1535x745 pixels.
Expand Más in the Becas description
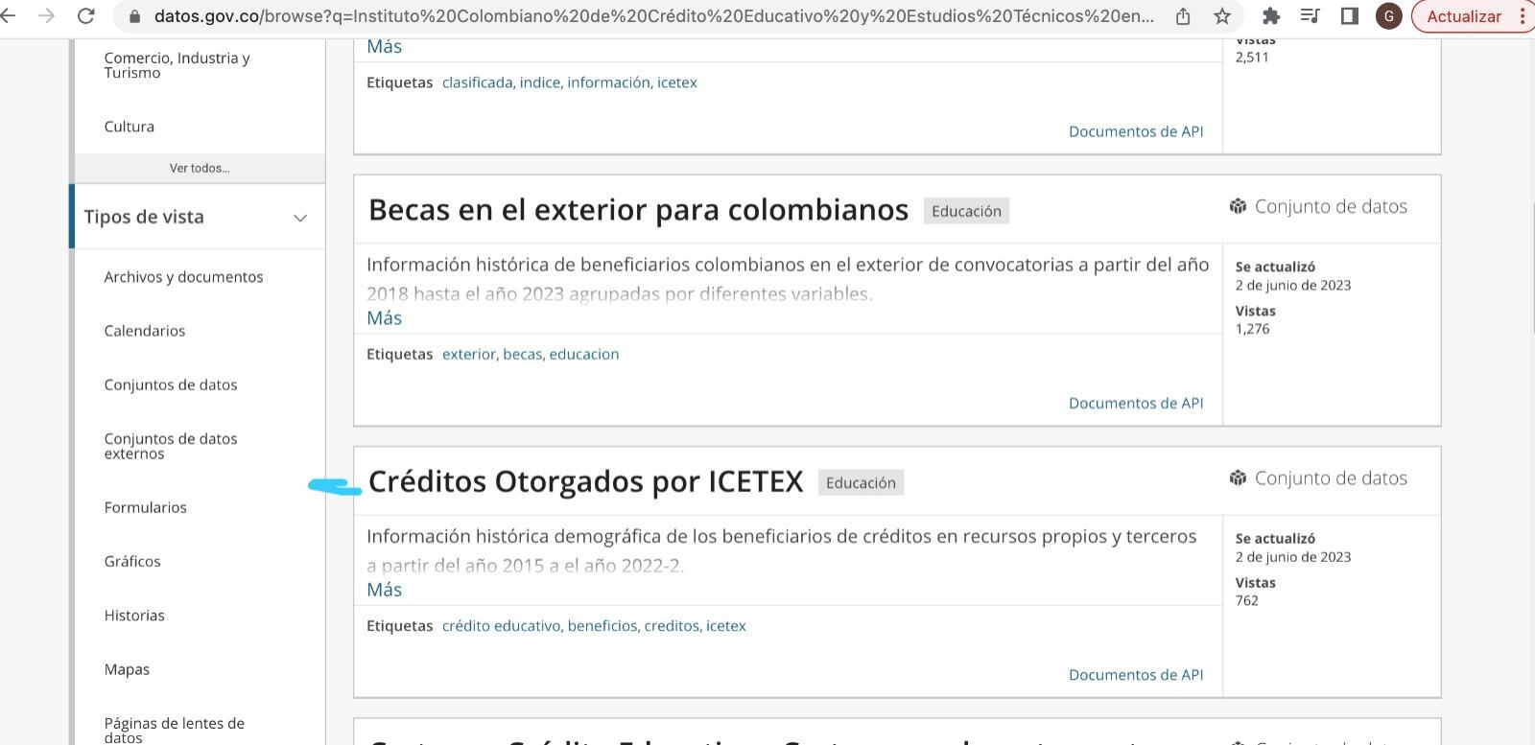(384, 318)
